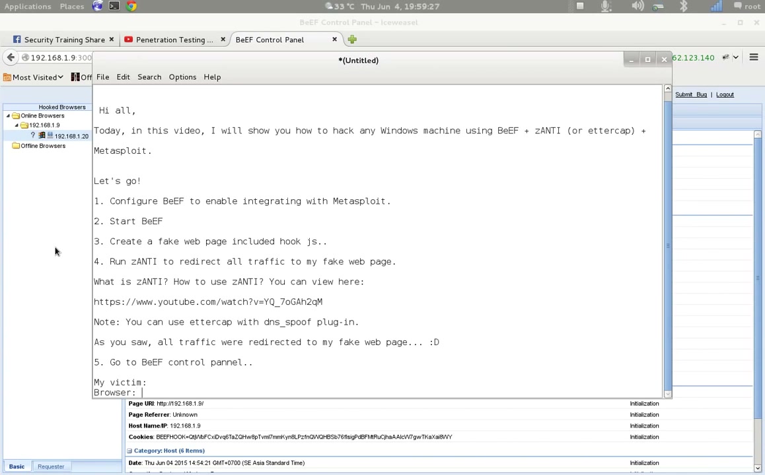Open the Places menu in top panel

(x=72, y=7)
